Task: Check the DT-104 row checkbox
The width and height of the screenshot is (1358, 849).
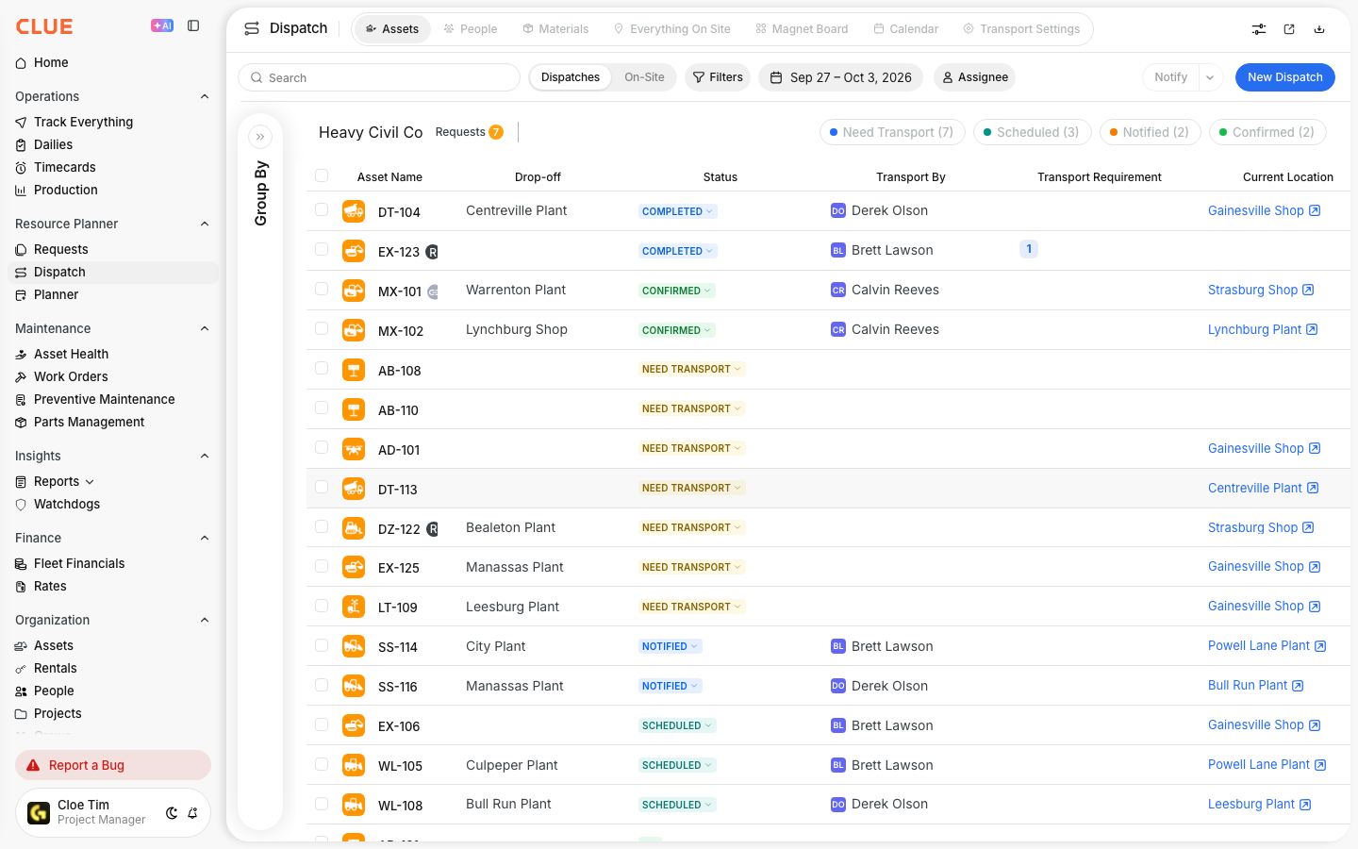Action: coord(322,209)
